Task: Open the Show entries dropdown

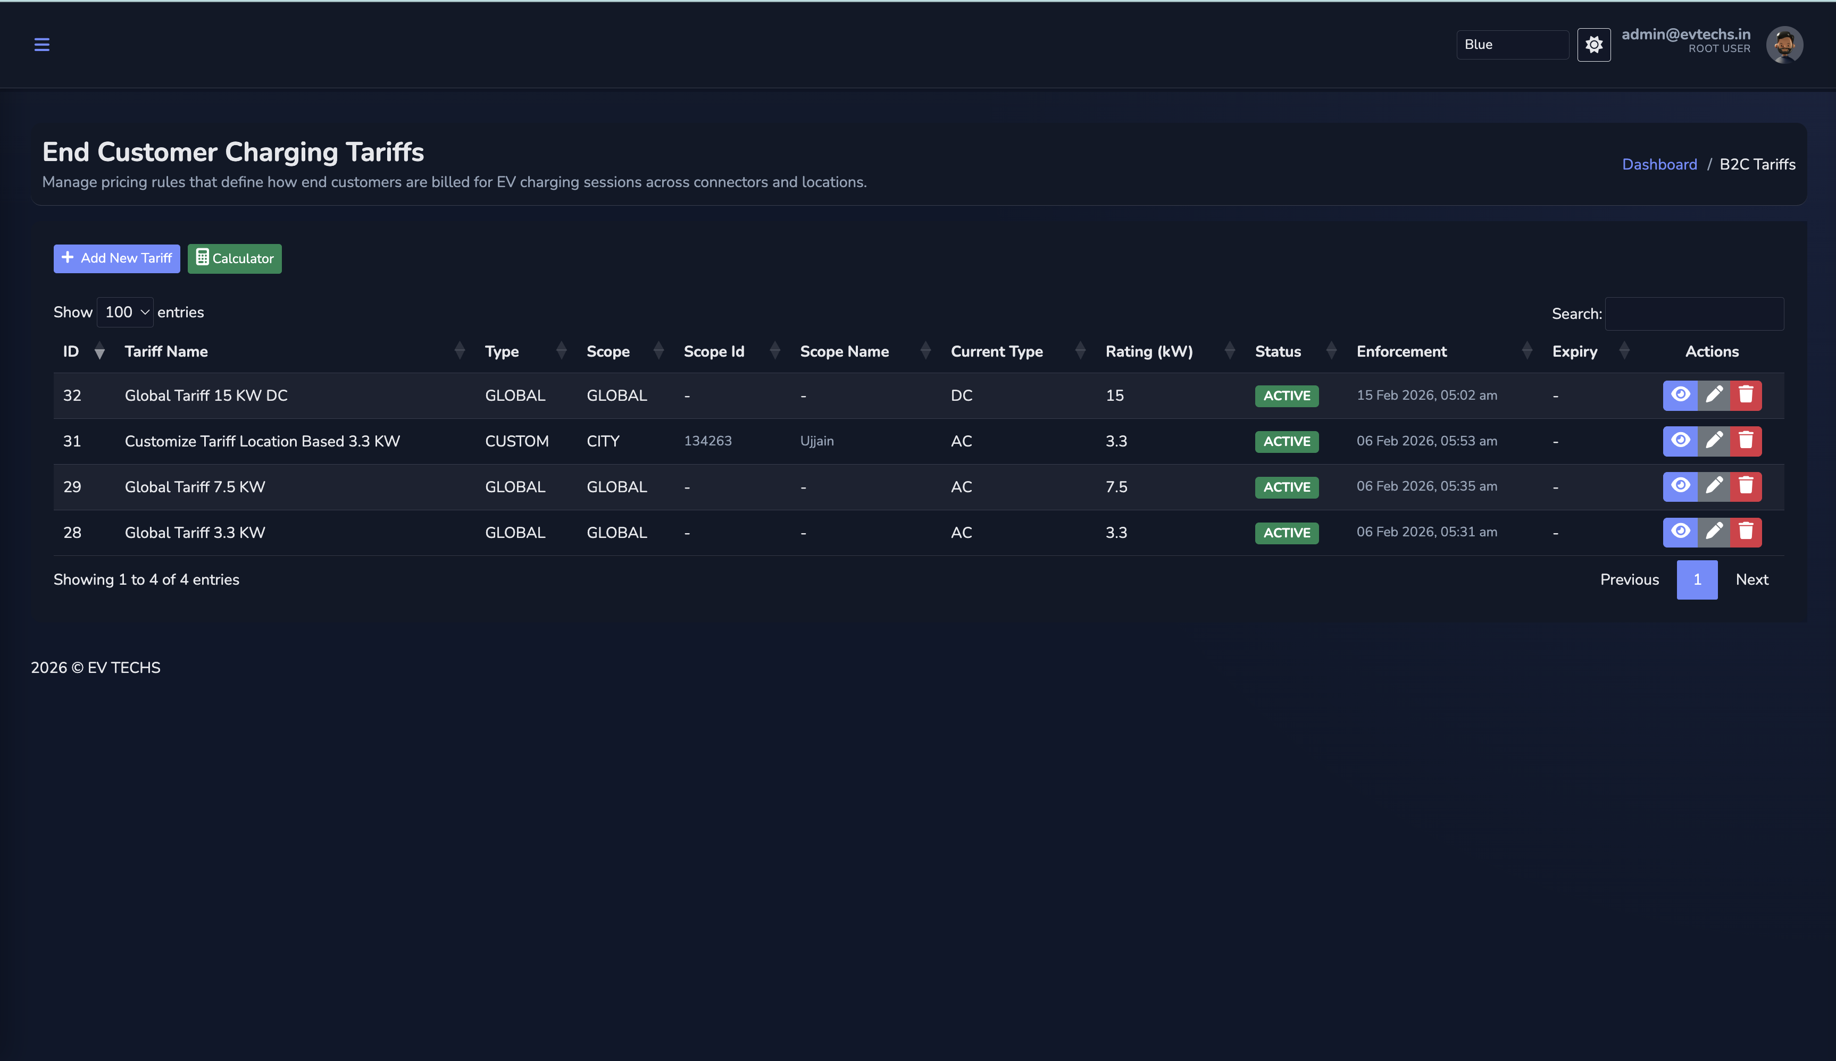Action: (124, 311)
